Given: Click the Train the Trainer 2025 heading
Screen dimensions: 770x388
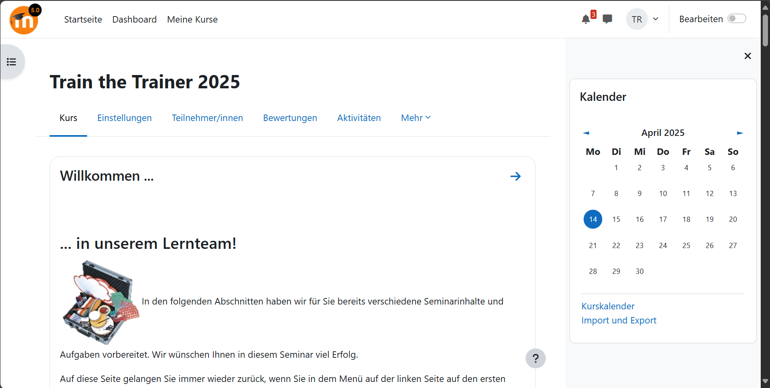Looking at the screenshot, I should pyautogui.click(x=145, y=82).
